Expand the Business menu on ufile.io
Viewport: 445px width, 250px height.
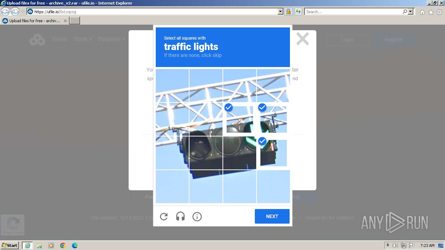(x=111, y=39)
